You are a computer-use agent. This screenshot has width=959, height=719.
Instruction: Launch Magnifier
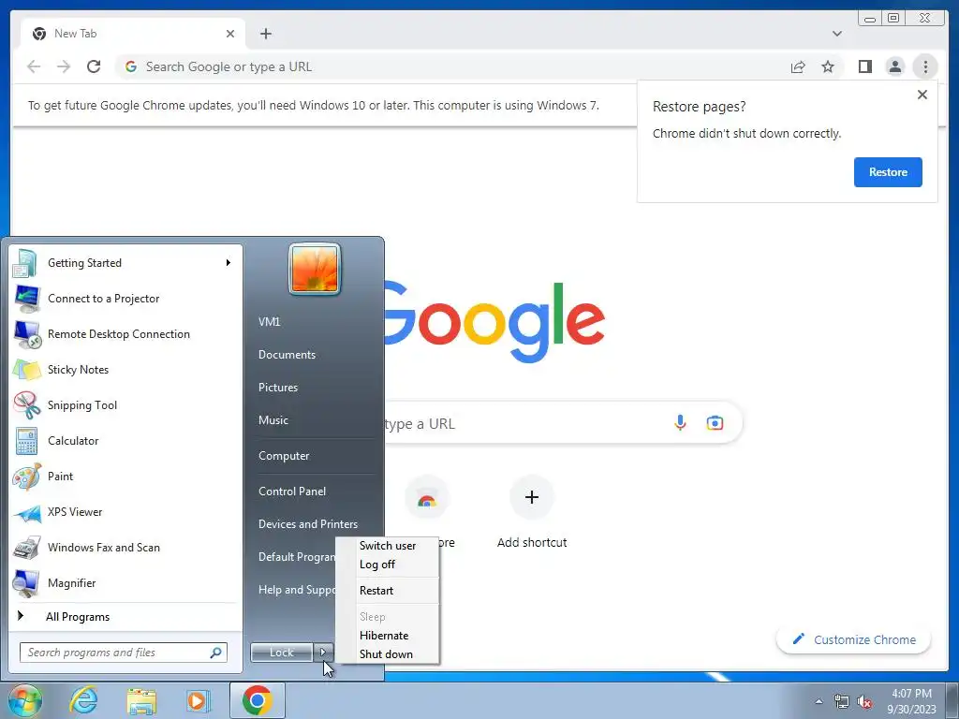(125, 582)
